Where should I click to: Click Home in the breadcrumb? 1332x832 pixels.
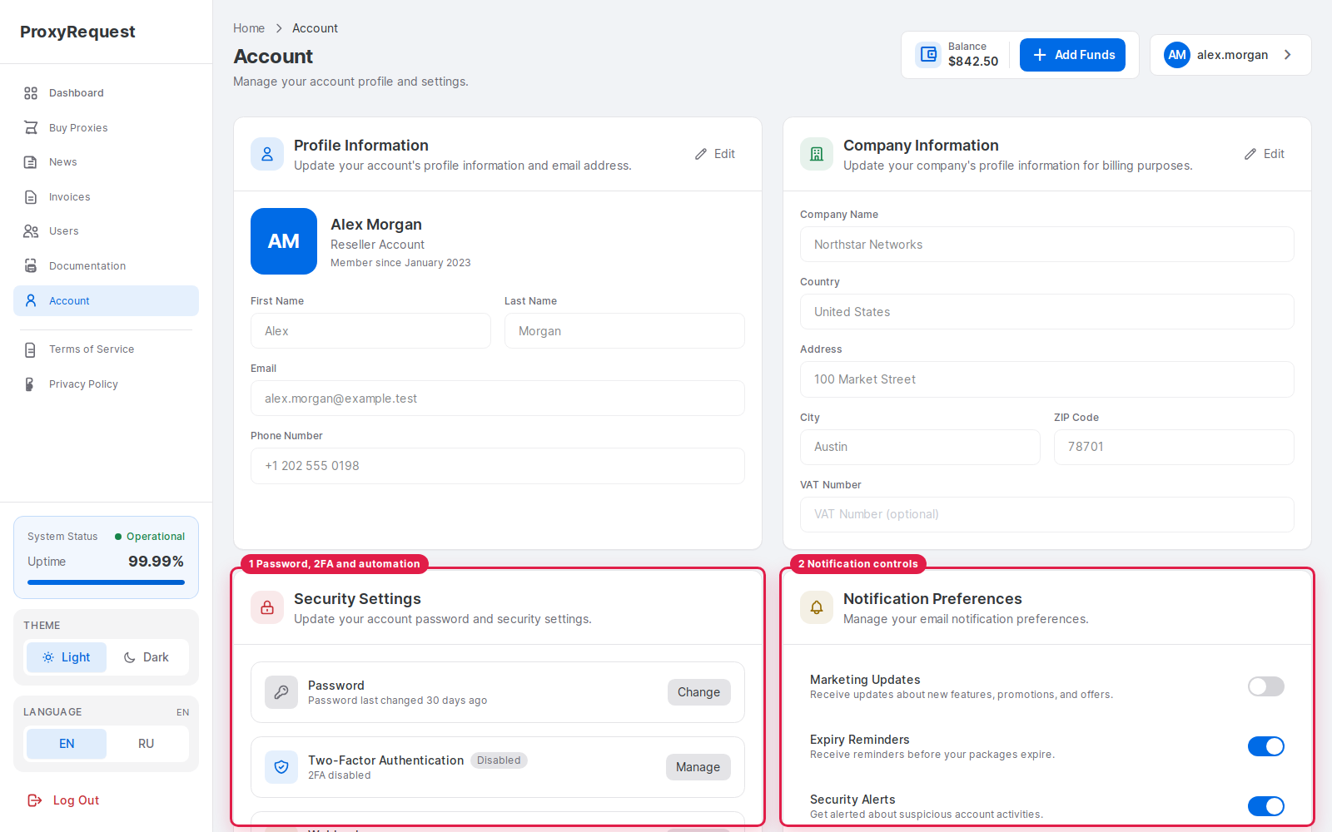coord(249,28)
